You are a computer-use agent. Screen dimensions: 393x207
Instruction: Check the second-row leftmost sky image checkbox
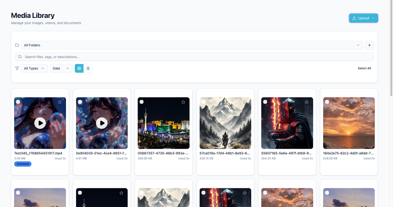(18, 192)
